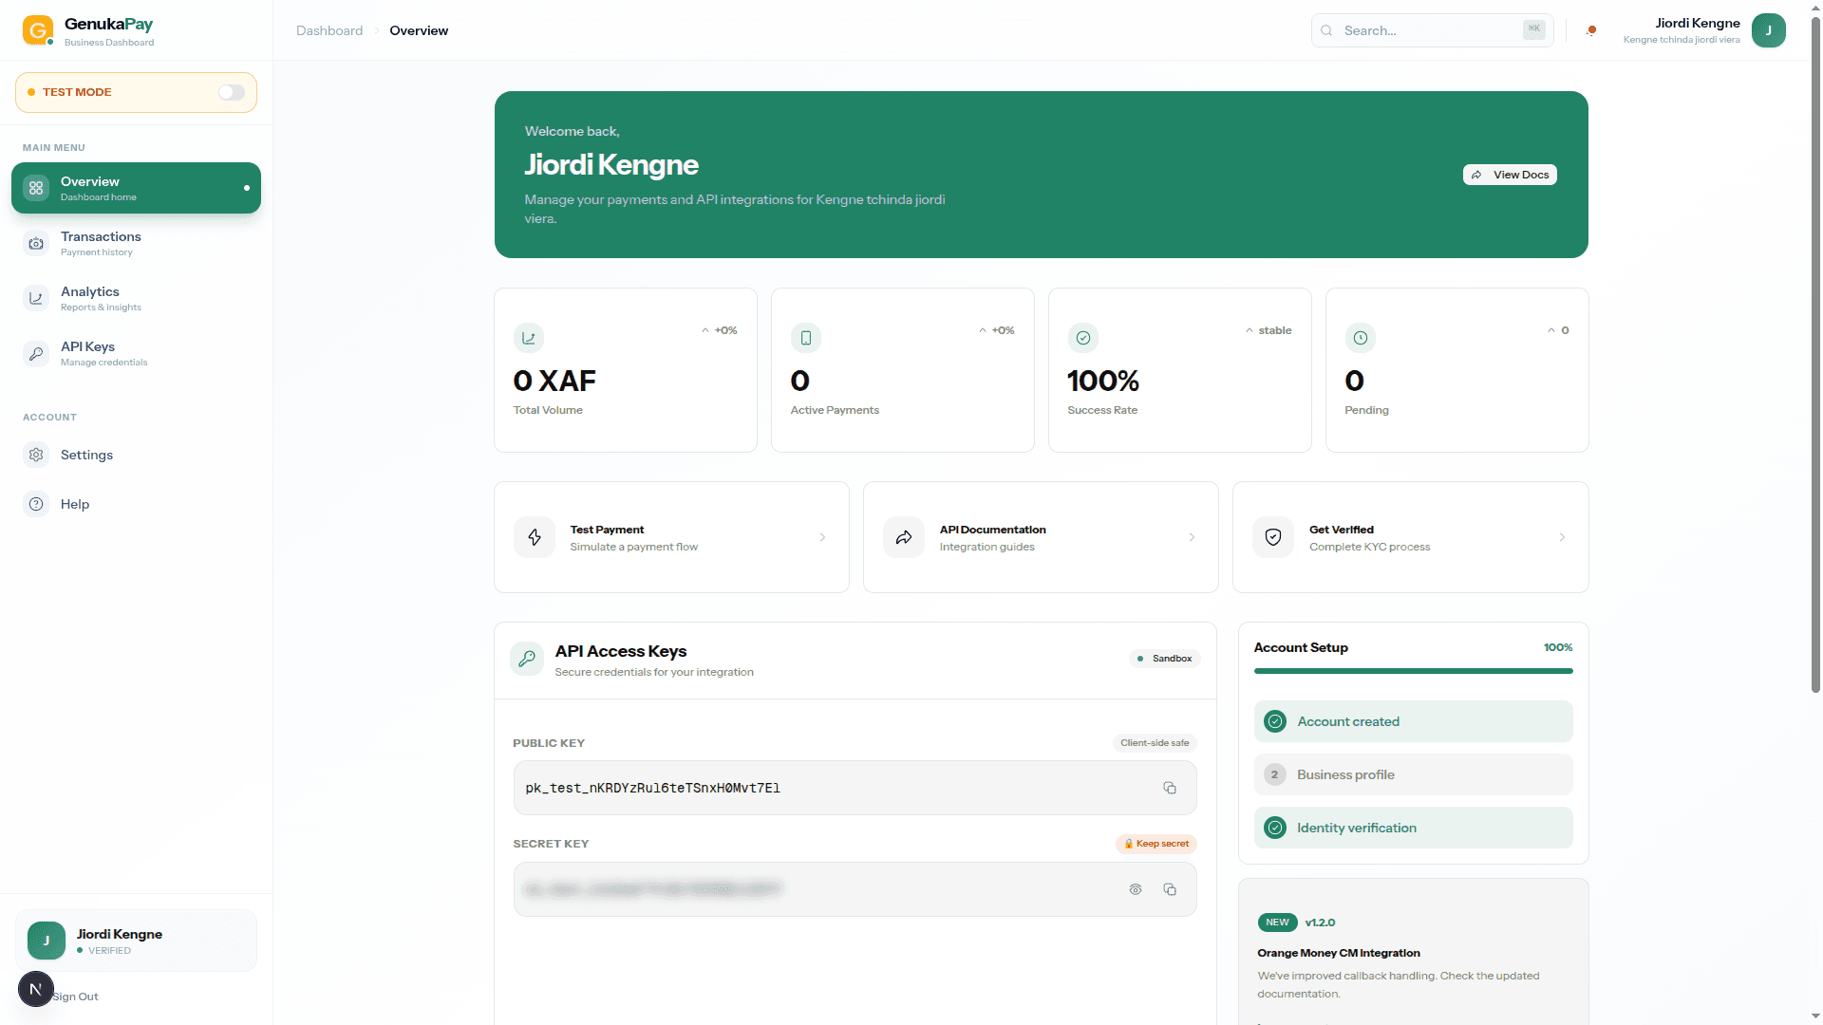Copy the secret key icon
This screenshot has height=1025, width=1823.
tap(1170, 889)
